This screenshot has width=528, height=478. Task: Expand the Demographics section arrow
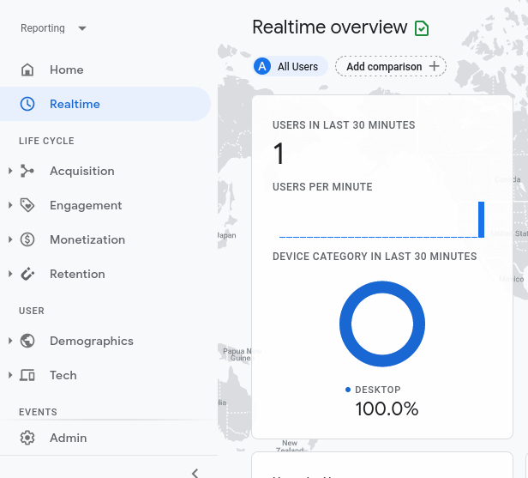[10, 341]
